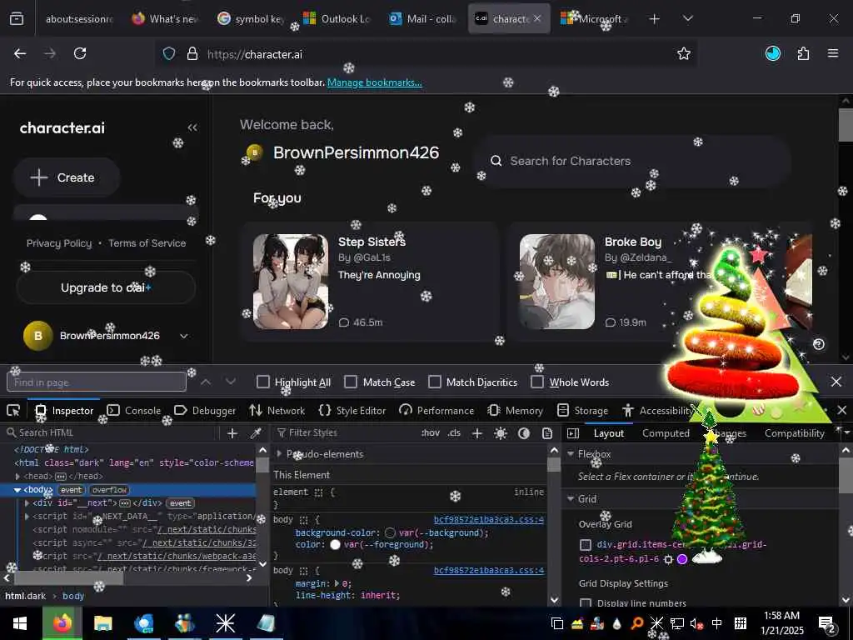Collapse the Grid section
853x640 pixels.
[571, 499]
